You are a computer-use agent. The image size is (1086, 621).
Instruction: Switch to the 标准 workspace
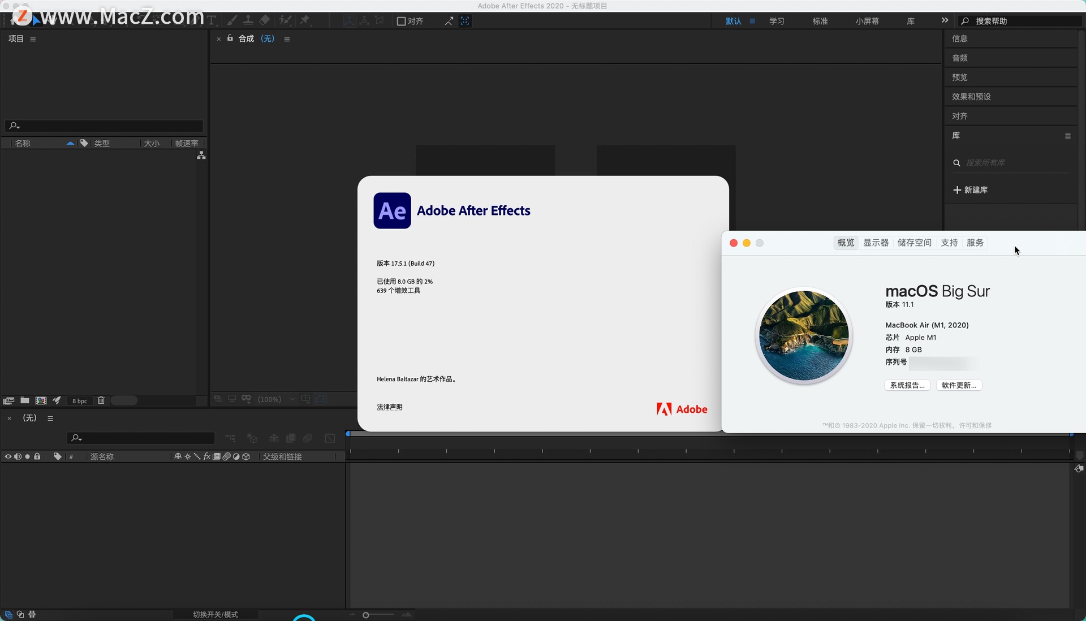pyautogui.click(x=820, y=21)
